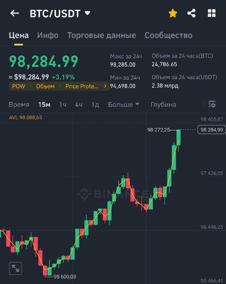Image resolution: width=226 pixels, height=284 pixels.
Task: Select the Время line chart view
Action: (19, 104)
